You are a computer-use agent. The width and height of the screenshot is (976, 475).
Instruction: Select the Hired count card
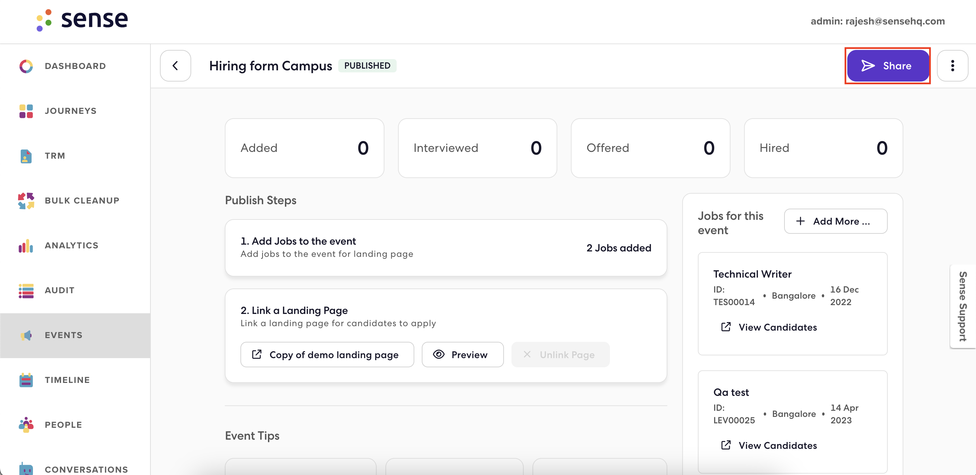(x=824, y=148)
